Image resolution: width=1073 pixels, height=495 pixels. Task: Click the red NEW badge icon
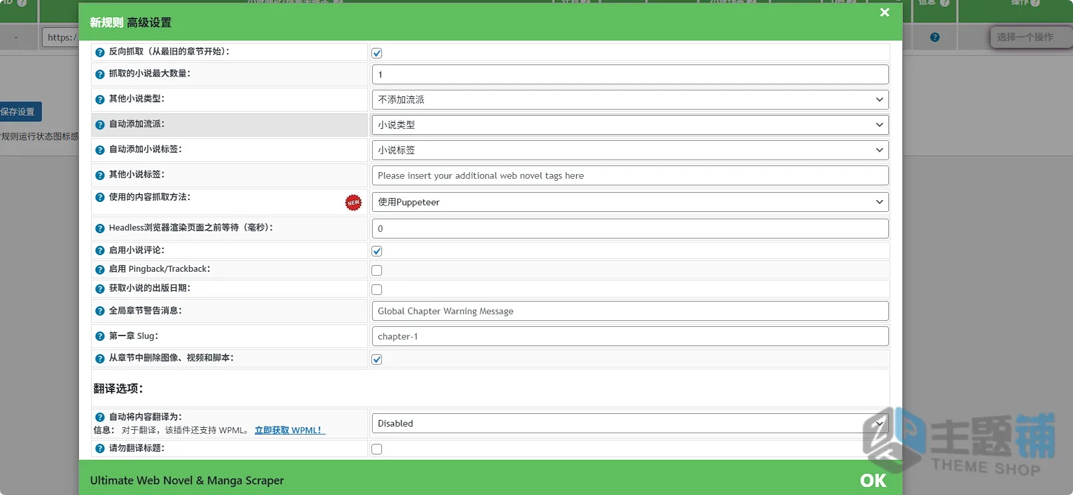coord(353,203)
